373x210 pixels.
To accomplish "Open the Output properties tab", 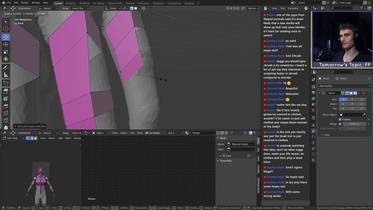I will 314,93.
